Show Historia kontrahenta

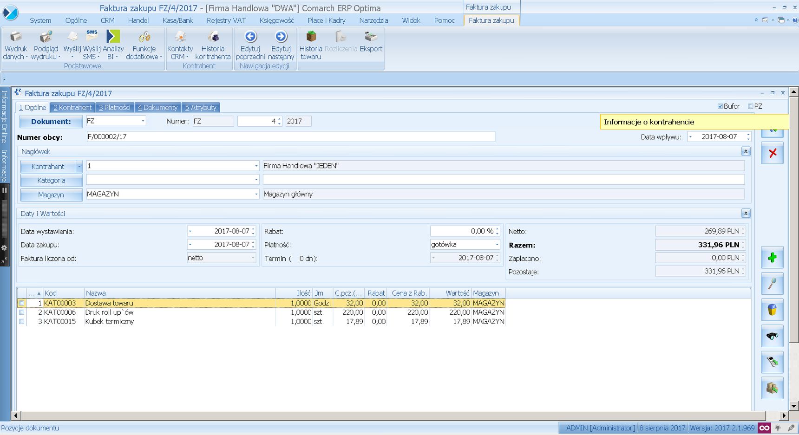click(213, 45)
